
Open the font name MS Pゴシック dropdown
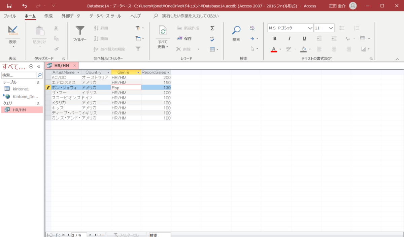click(x=310, y=28)
